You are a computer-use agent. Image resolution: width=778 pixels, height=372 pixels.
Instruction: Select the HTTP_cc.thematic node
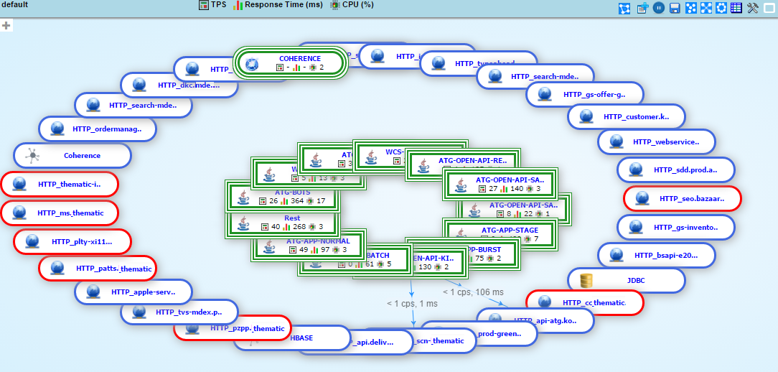(584, 302)
